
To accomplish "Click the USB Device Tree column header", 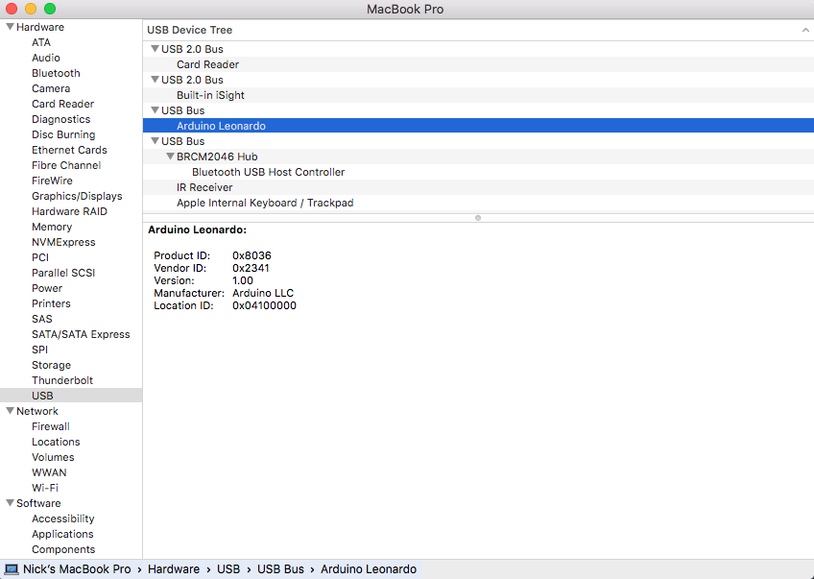I will click(478, 30).
